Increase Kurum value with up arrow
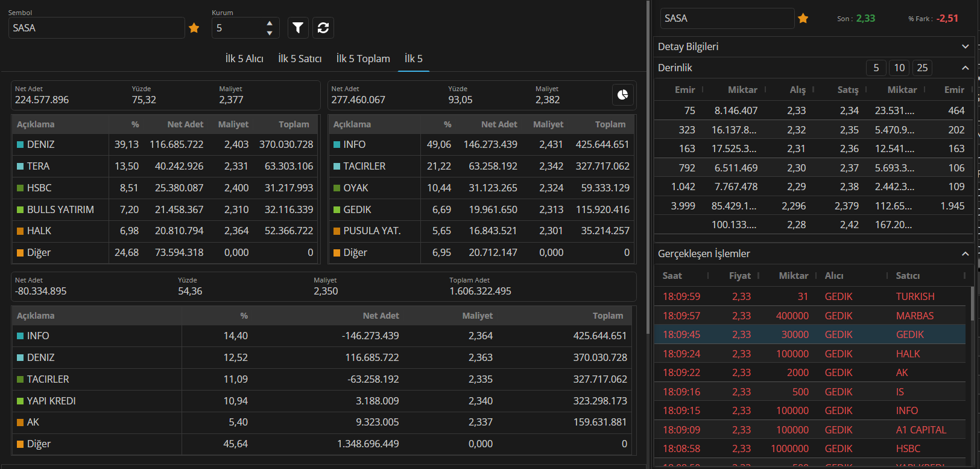980x469 pixels. click(x=270, y=24)
